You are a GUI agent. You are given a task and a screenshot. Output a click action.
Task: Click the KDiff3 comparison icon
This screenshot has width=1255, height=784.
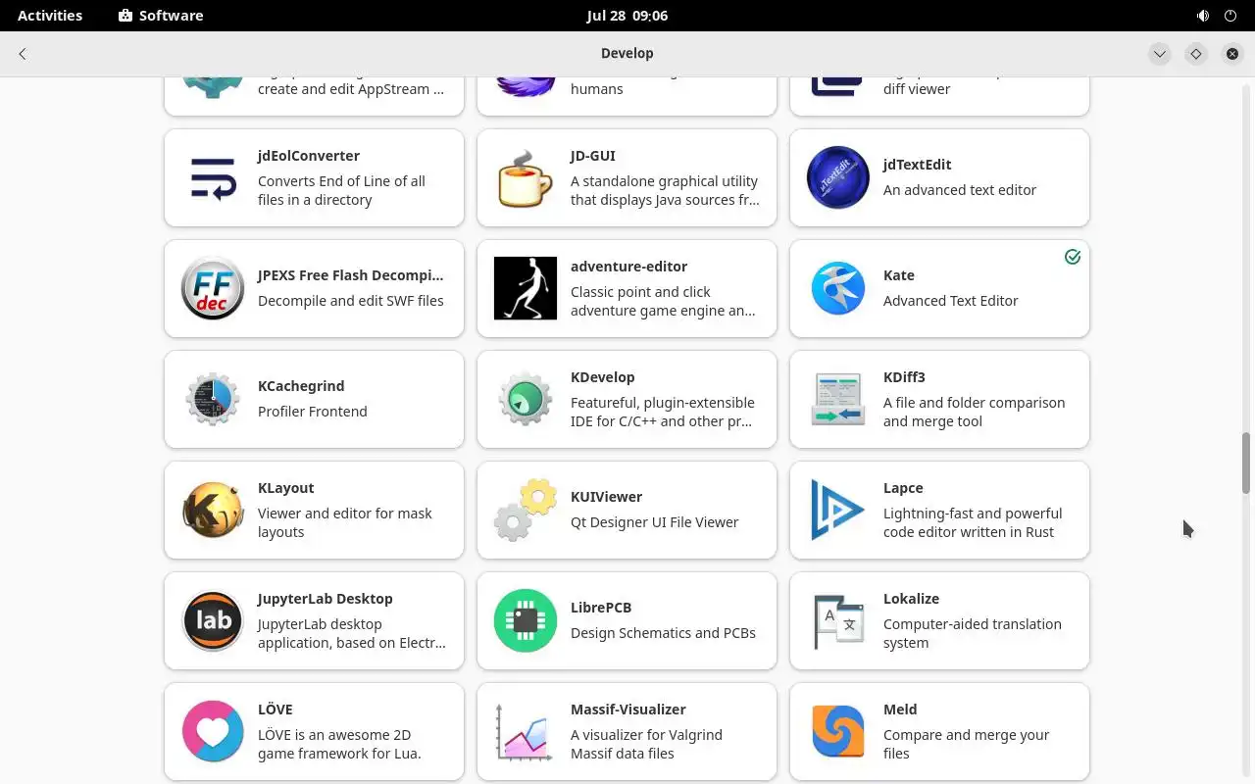coord(838,399)
